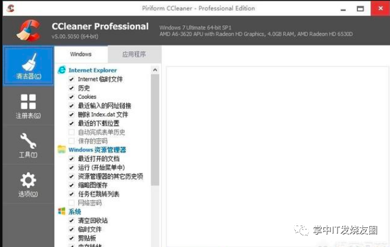Click the CCleaner logo in the header

29,30
